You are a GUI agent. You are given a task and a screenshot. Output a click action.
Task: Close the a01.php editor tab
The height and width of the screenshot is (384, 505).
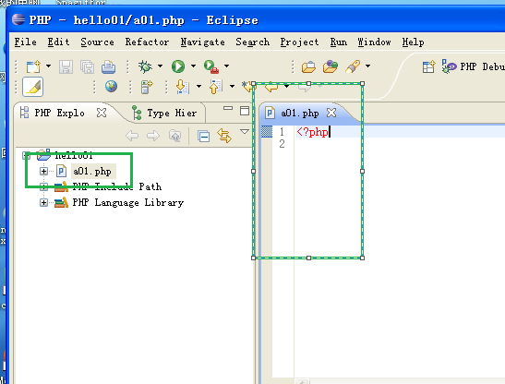click(x=331, y=113)
